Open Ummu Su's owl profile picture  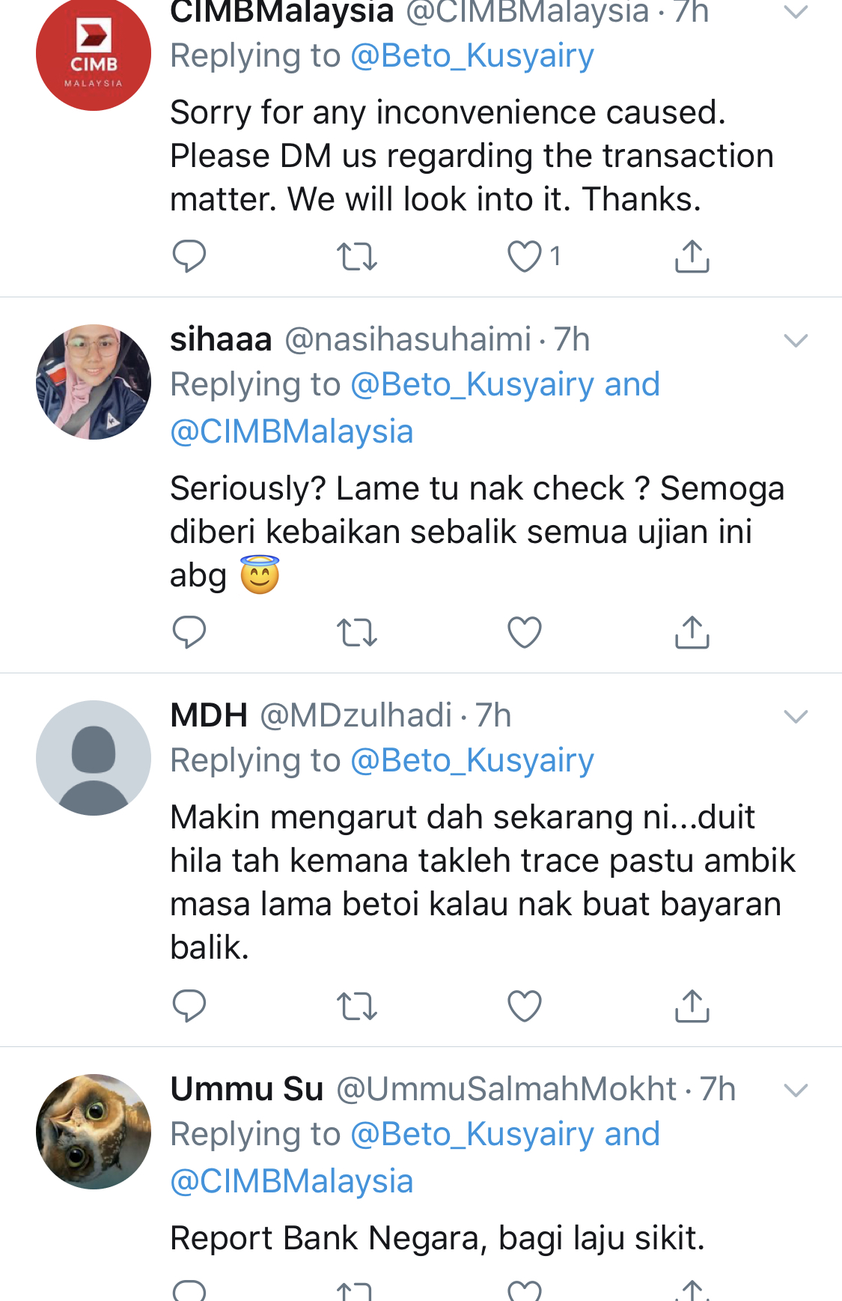(94, 1131)
